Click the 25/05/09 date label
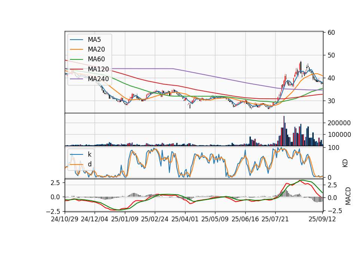This screenshot has height=258, width=359. pos(215,219)
